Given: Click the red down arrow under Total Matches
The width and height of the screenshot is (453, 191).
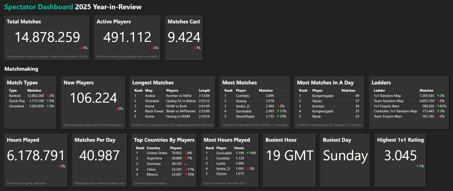Looking at the screenshot, I should (x=81, y=48).
